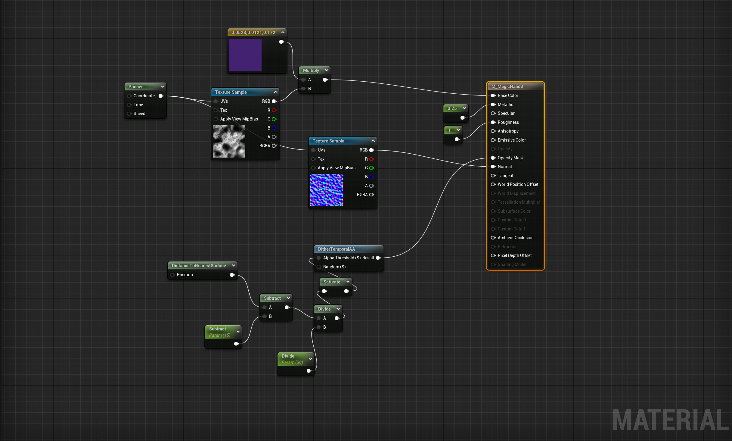Click the Ambient Occlusion input pin
The width and height of the screenshot is (732, 441).
(x=493, y=238)
